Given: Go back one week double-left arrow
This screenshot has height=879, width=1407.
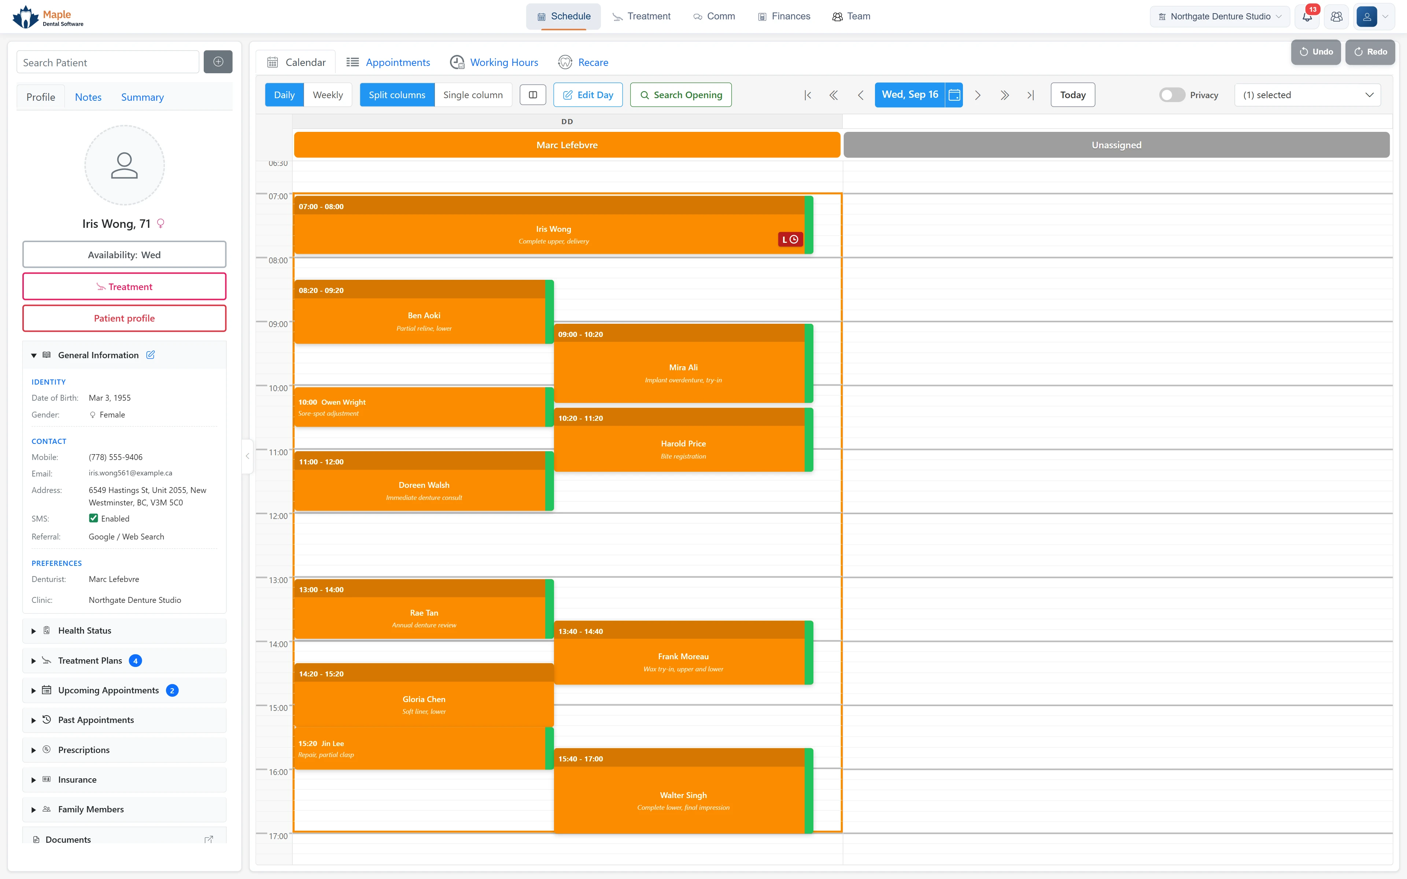Looking at the screenshot, I should pos(833,95).
